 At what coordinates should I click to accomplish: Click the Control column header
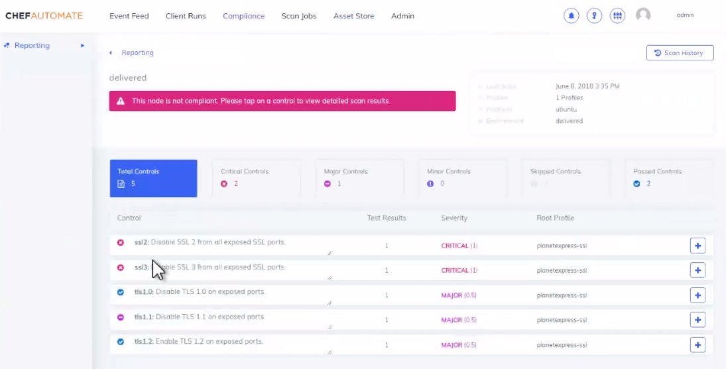pyautogui.click(x=129, y=218)
